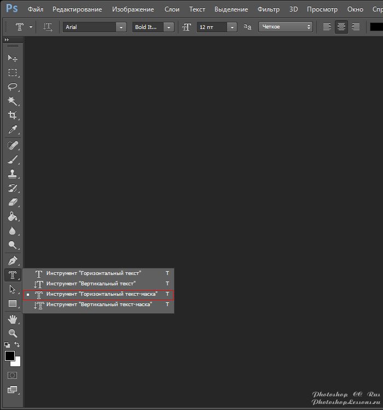
Task: Select the Eyedropper tool
Action: coord(12,129)
